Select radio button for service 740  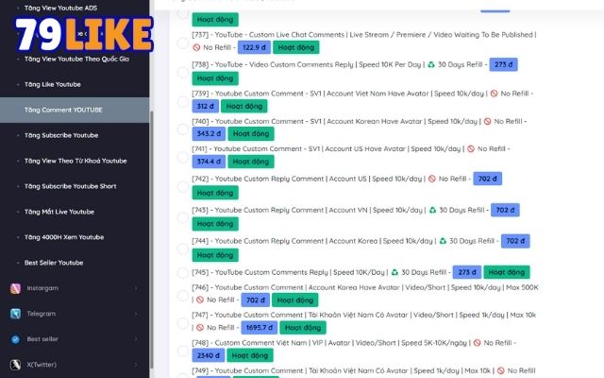pyautogui.click(x=182, y=129)
